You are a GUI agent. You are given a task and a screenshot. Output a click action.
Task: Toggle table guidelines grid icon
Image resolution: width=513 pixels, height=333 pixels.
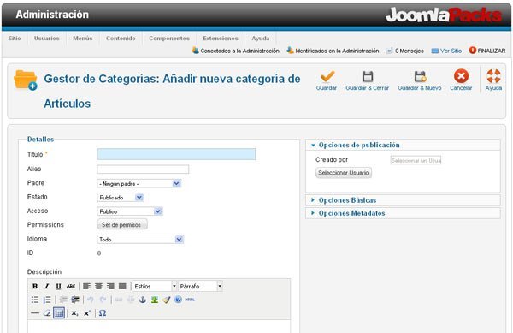pyautogui.click(x=59, y=313)
